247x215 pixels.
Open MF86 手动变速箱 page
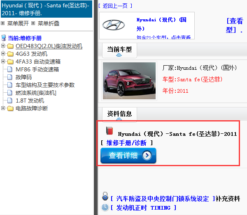point(37,69)
